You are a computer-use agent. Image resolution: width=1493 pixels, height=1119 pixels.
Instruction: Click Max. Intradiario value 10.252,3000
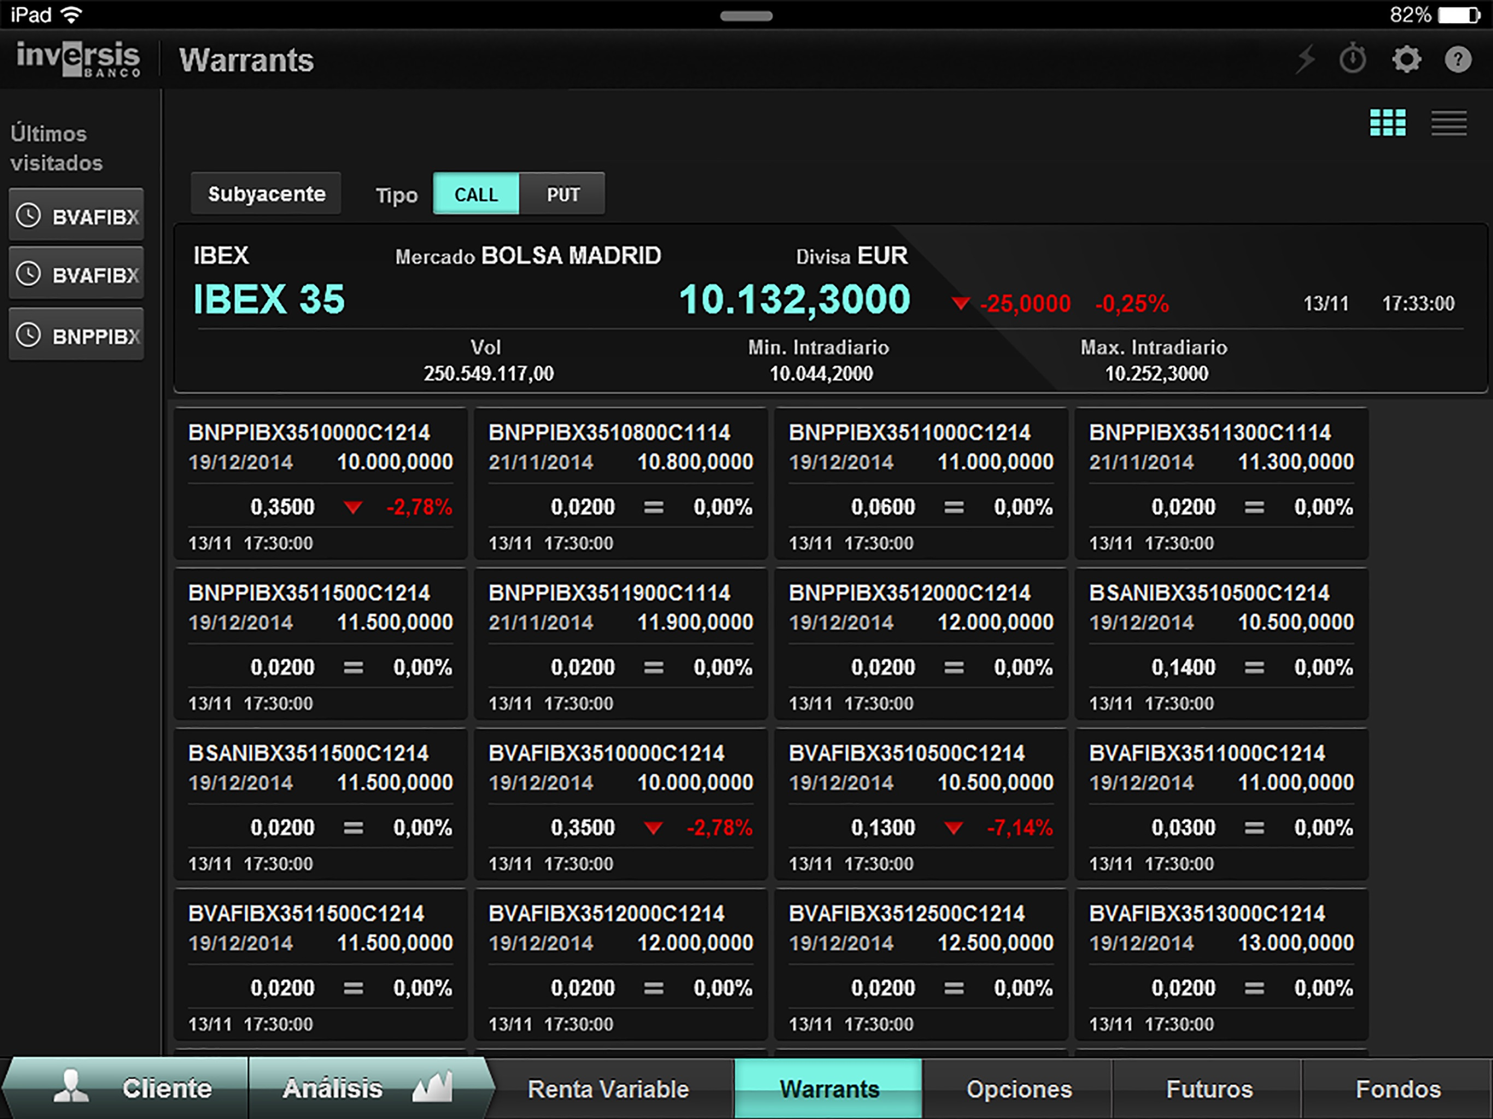(1156, 373)
